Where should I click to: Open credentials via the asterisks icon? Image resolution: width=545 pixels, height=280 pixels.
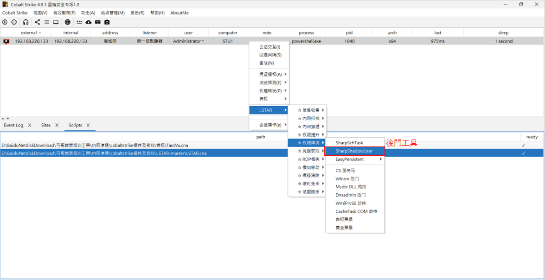(79, 22)
